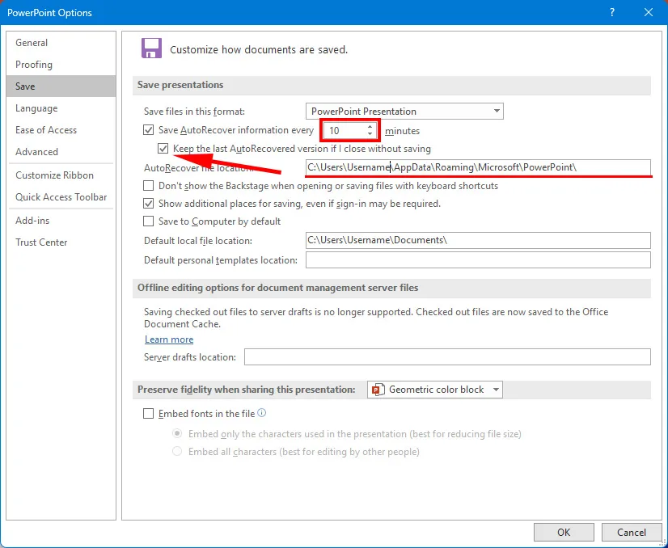The height and width of the screenshot is (548, 668).
Task: Toggle Show additional places for saving
Action: tap(148, 204)
